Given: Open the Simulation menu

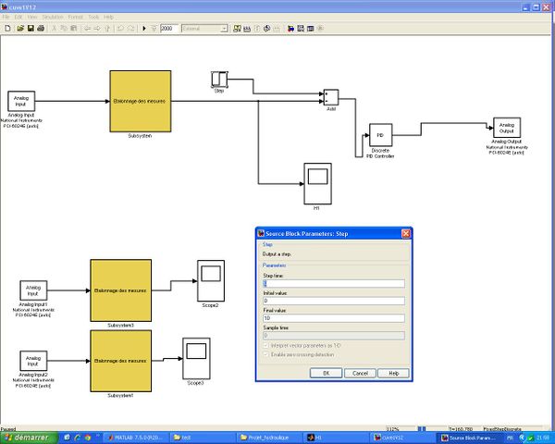Looking at the screenshot, I should tap(54, 17).
